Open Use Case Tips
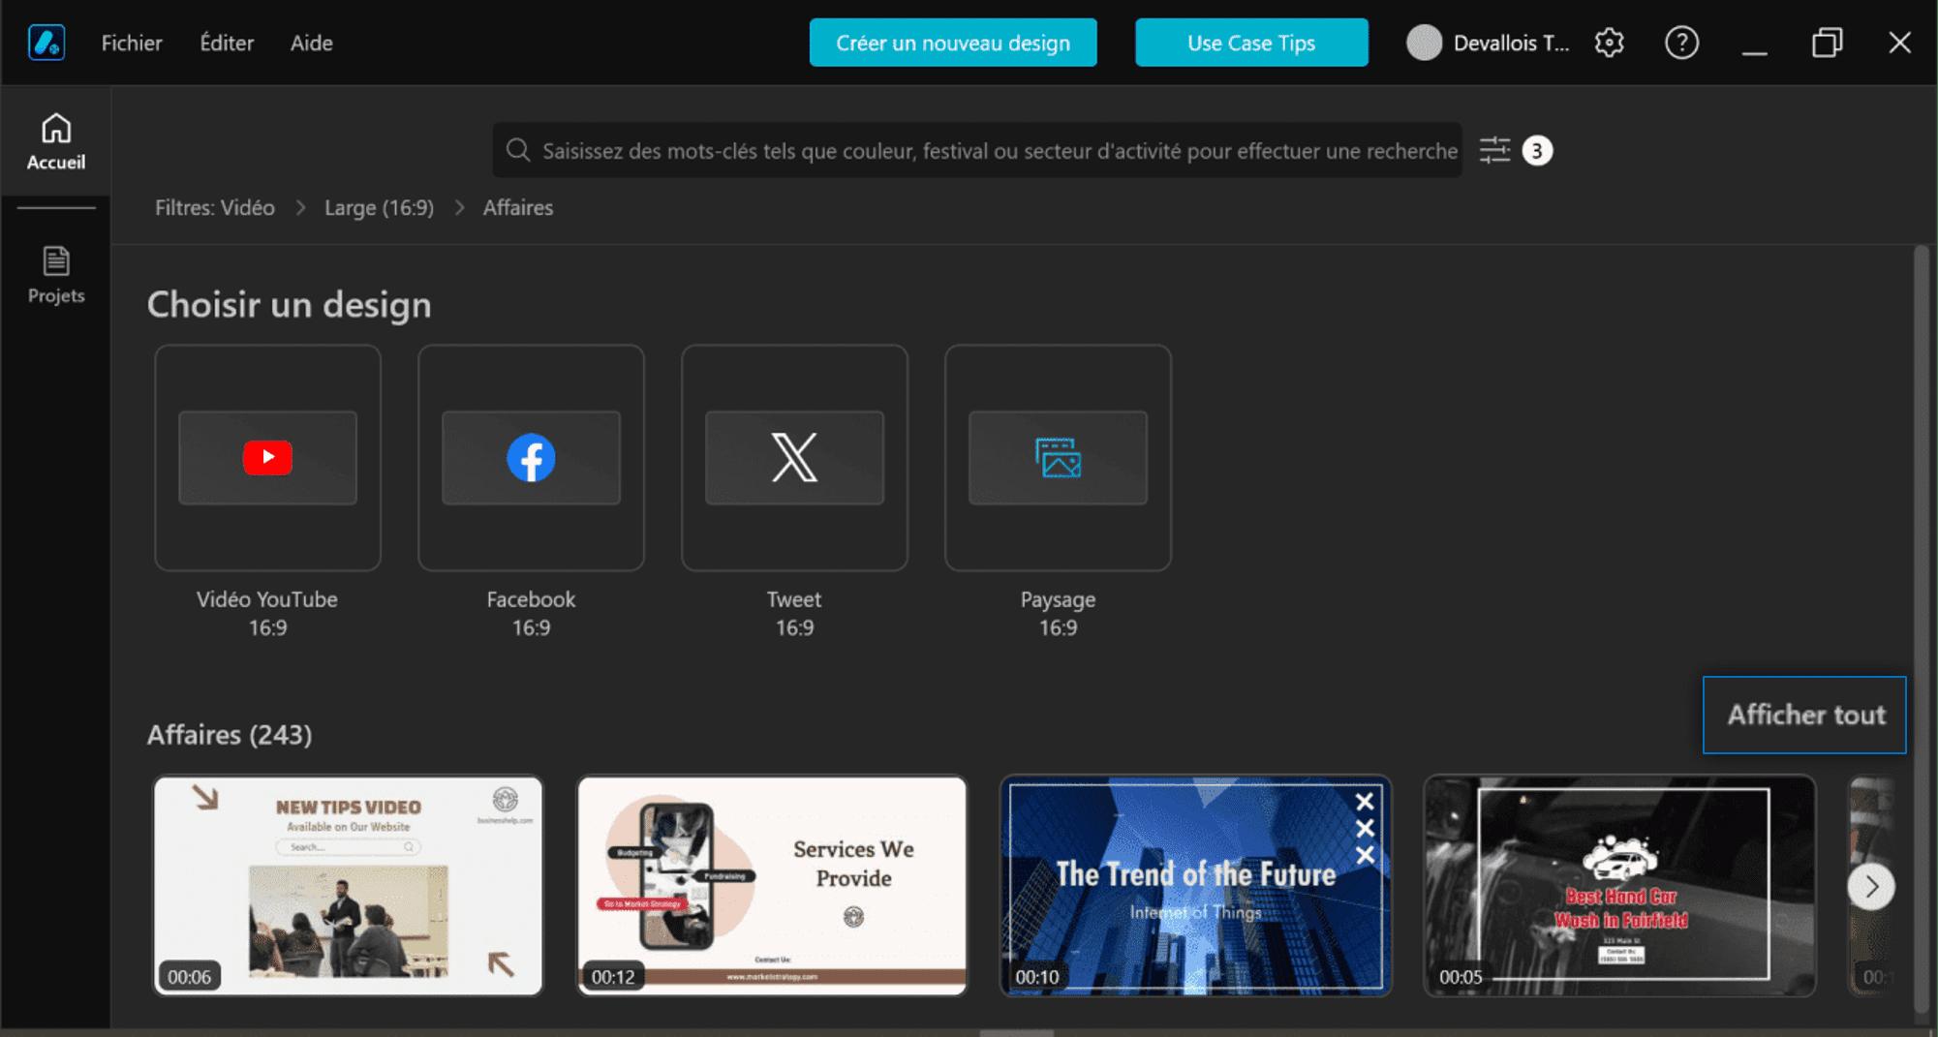1938x1037 pixels. [1251, 43]
